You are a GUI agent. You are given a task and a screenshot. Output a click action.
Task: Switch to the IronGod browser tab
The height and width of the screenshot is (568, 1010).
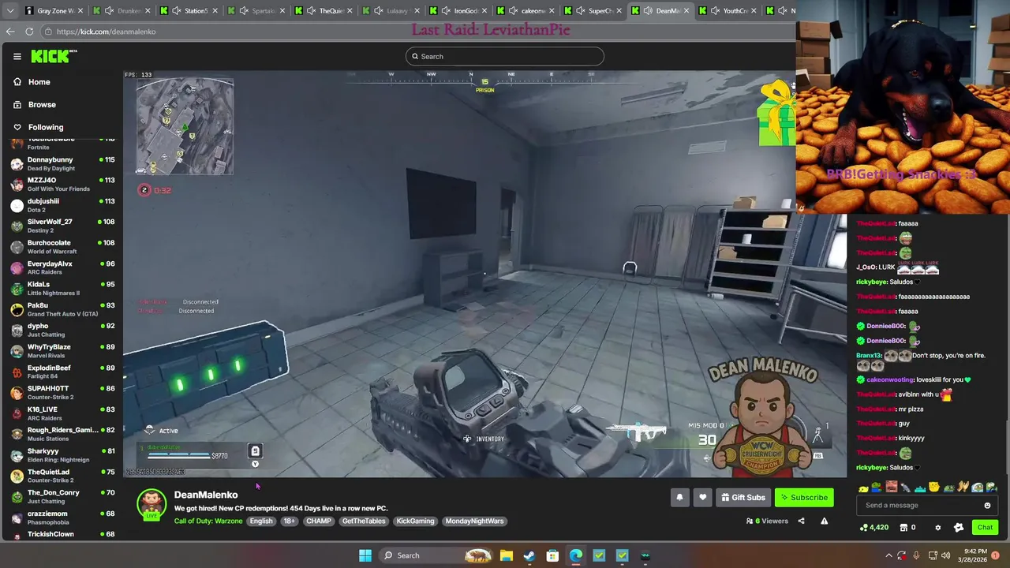click(x=460, y=10)
